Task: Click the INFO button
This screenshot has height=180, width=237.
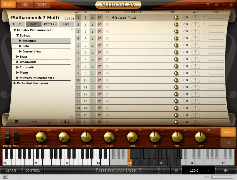Action: pos(34,122)
